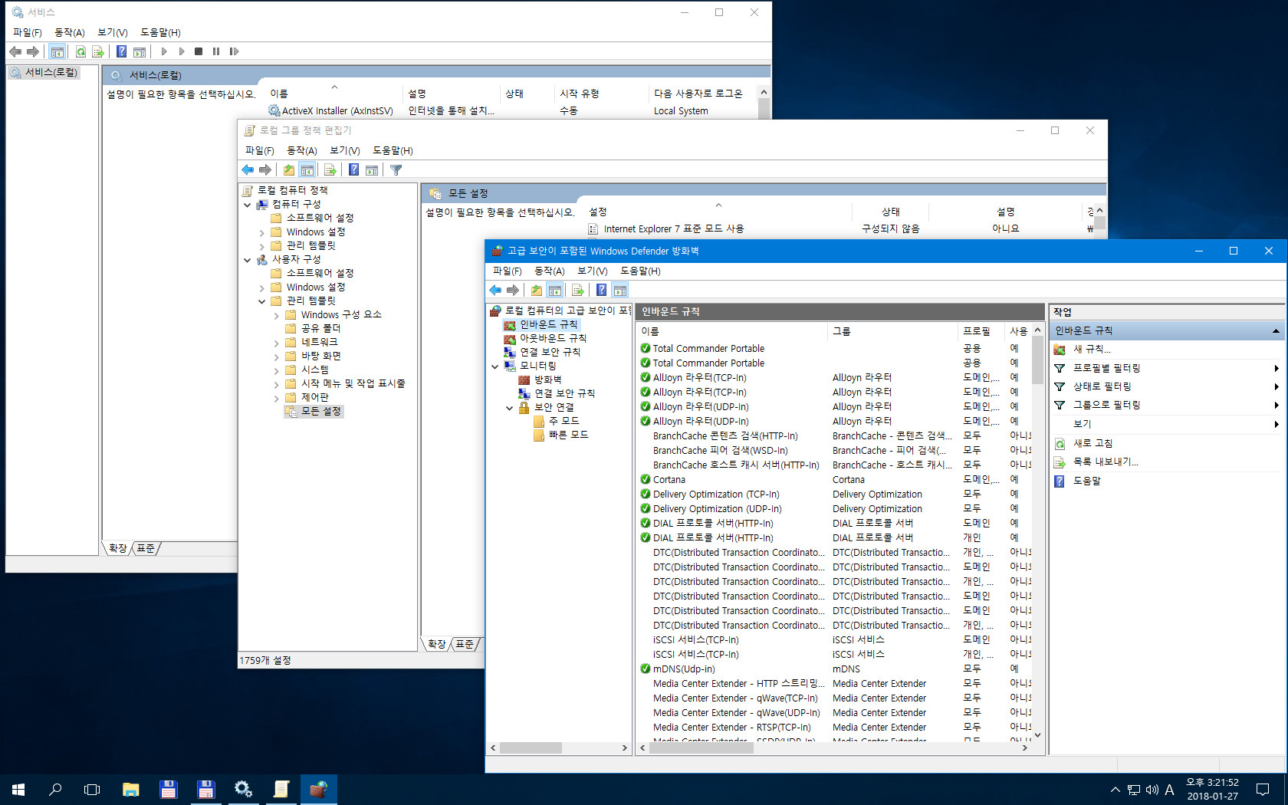Click pause service icon in Services toolbar

216,51
